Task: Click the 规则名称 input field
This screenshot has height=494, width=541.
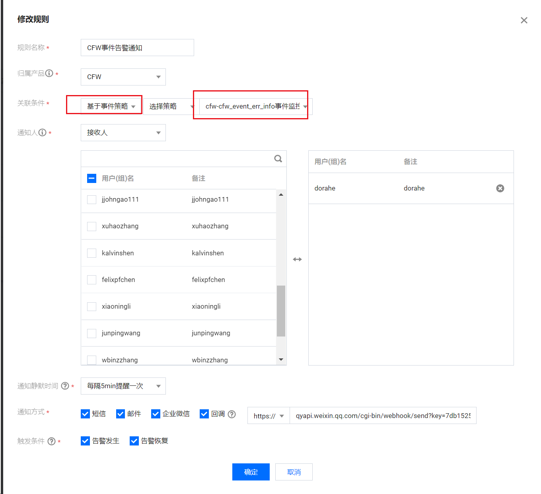Action: click(x=137, y=48)
